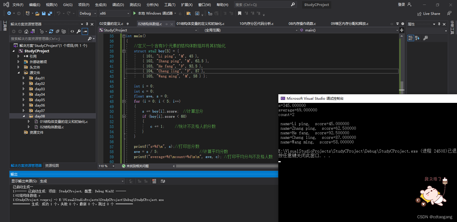Switch to the 08内存操作函数.c tab
This screenshot has width=457, height=222.
pyautogui.click(x=302, y=24)
